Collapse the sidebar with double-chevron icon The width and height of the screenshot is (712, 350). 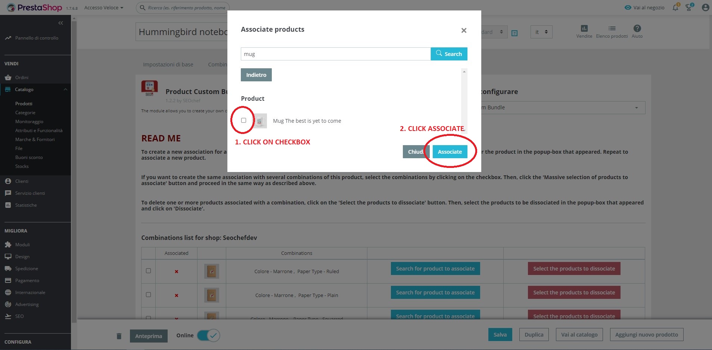coord(60,23)
